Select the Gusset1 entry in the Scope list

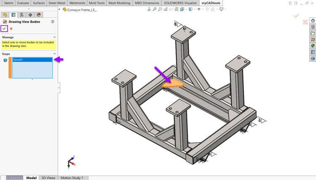32,59
